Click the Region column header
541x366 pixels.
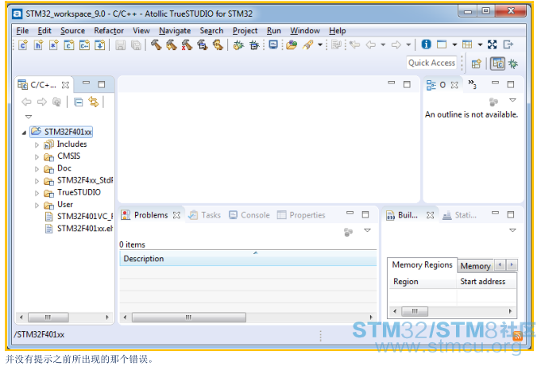tap(423, 282)
